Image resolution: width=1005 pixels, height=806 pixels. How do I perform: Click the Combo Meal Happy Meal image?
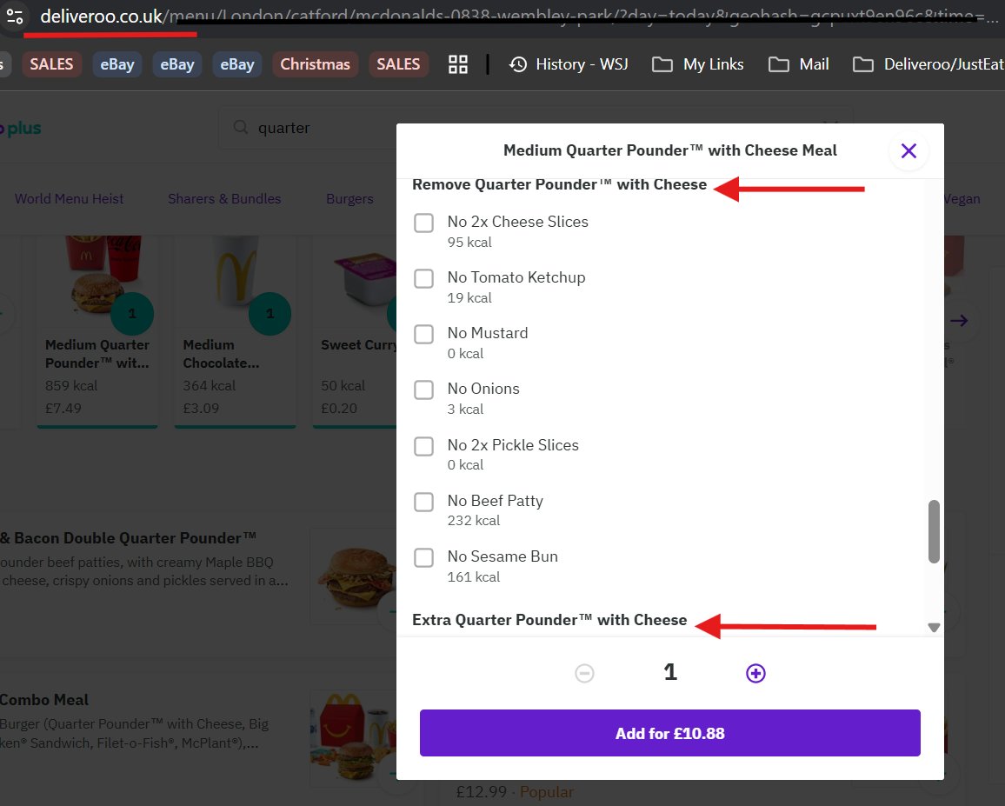pyautogui.click(x=354, y=737)
